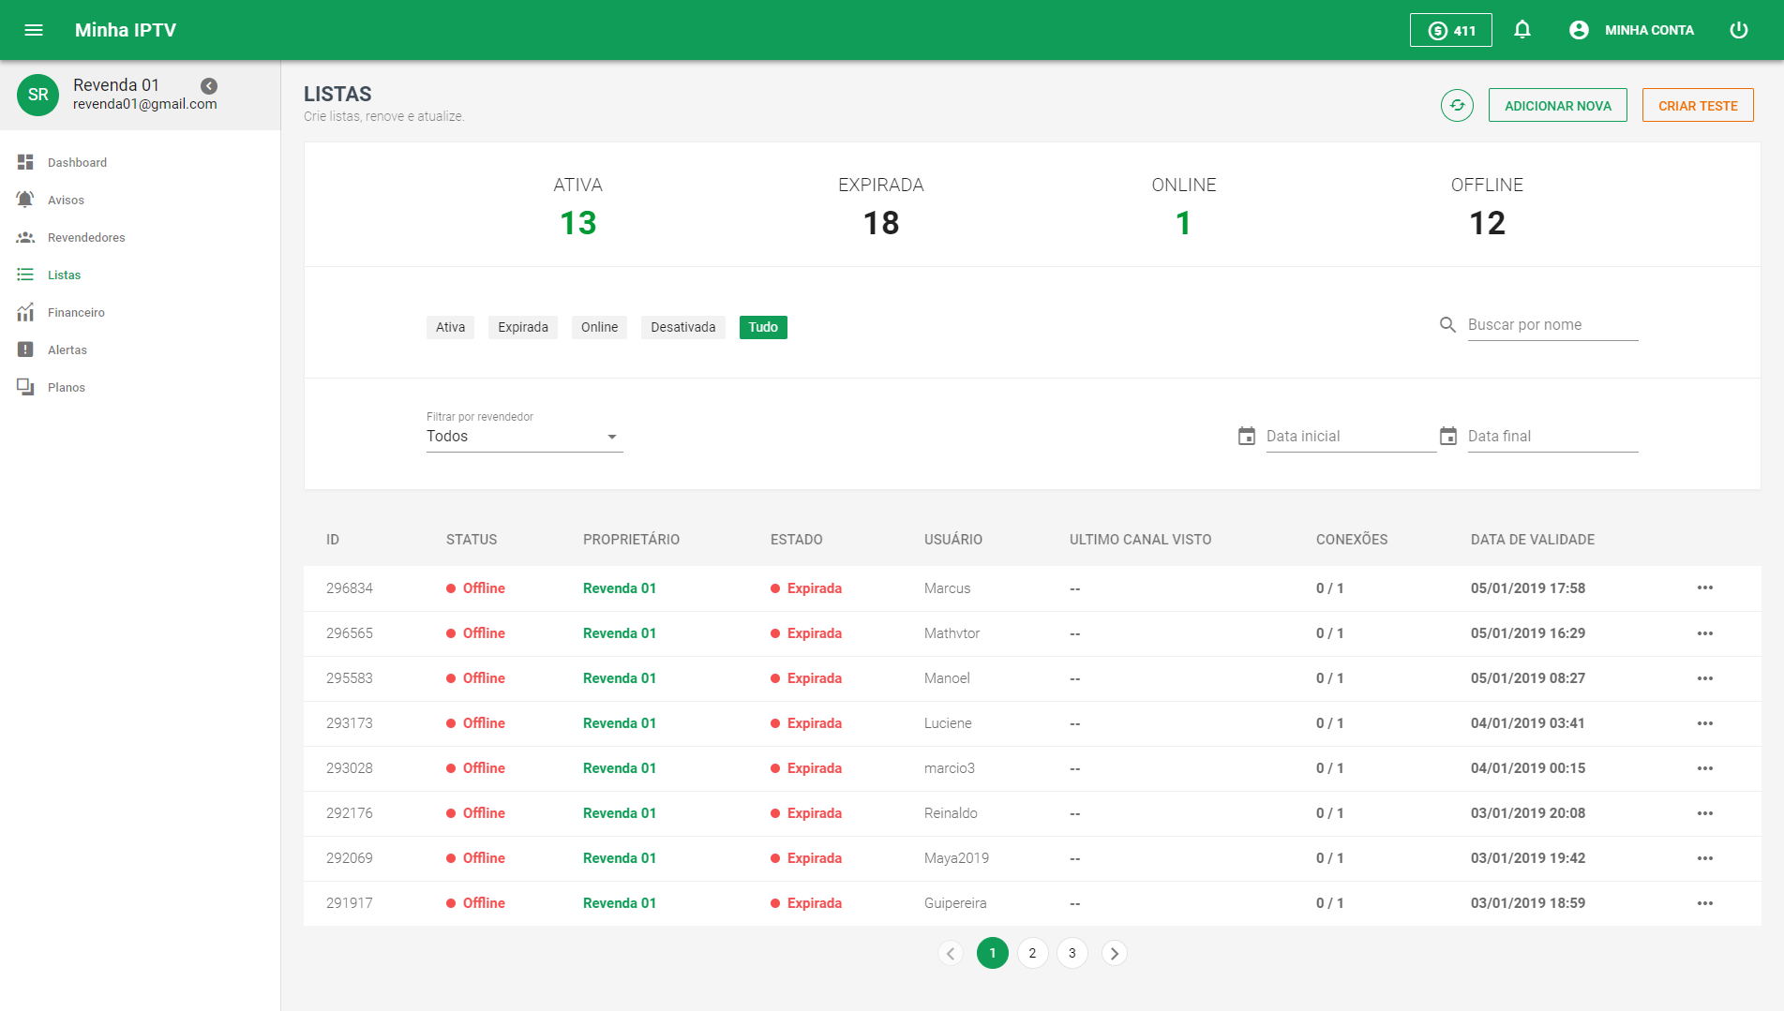Open the more options for list 296834
The height and width of the screenshot is (1011, 1784).
(1704, 588)
